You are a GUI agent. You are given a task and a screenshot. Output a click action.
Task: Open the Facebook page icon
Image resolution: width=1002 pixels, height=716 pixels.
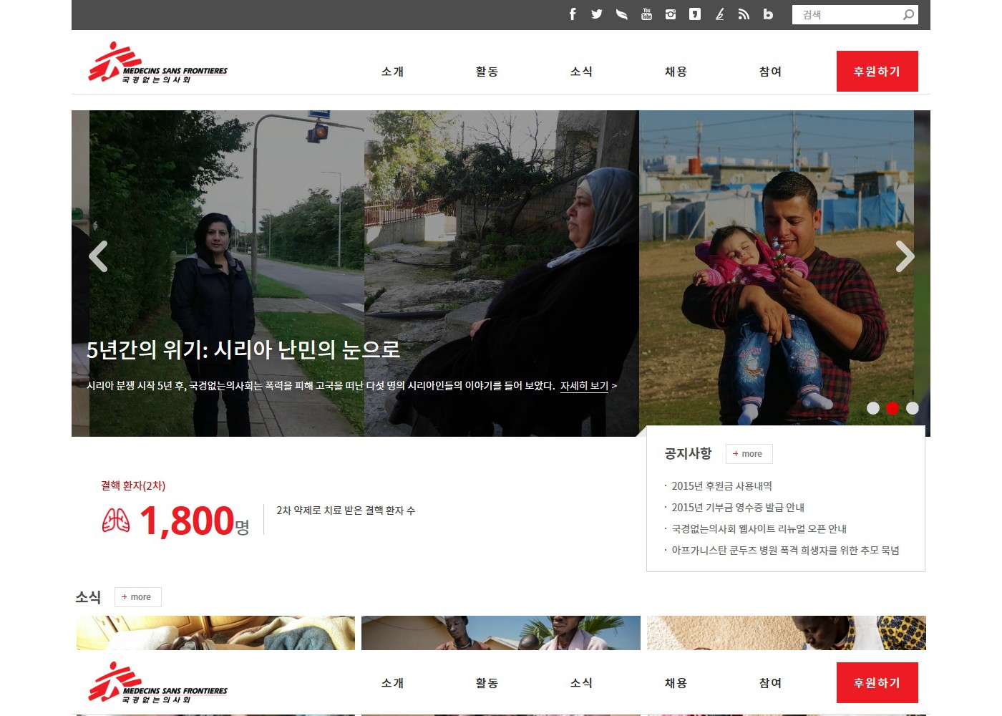pyautogui.click(x=573, y=14)
